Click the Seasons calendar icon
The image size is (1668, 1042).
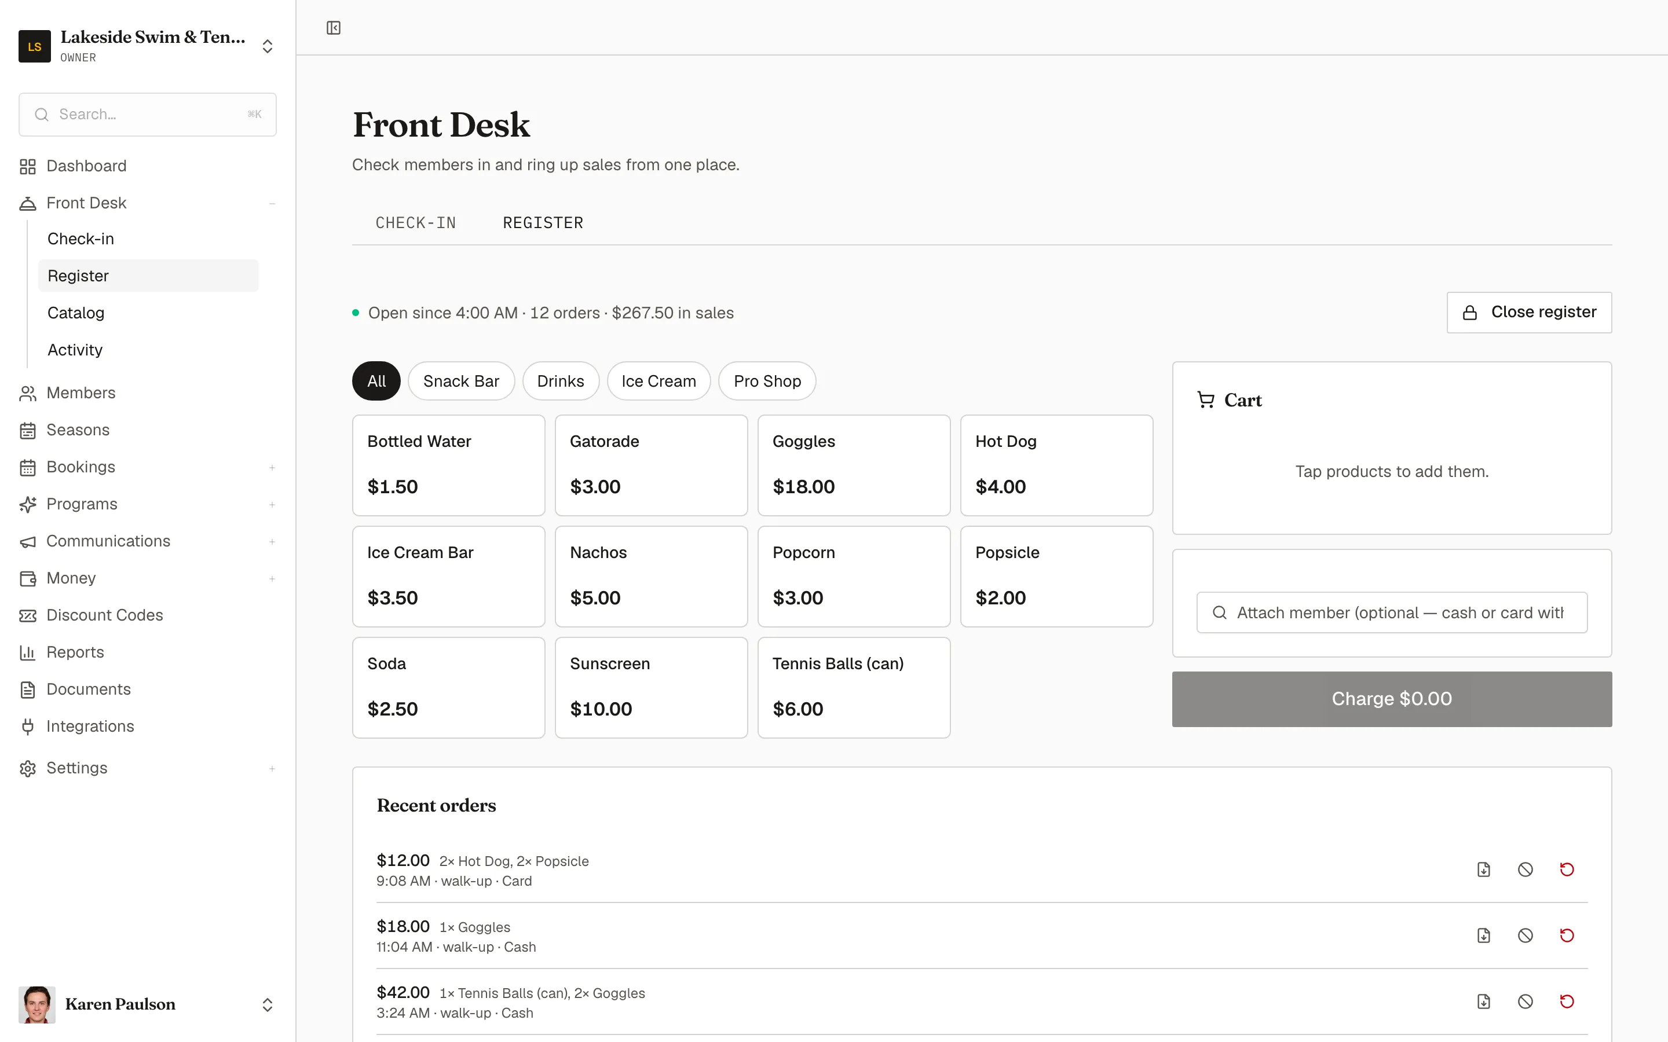[28, 430]
